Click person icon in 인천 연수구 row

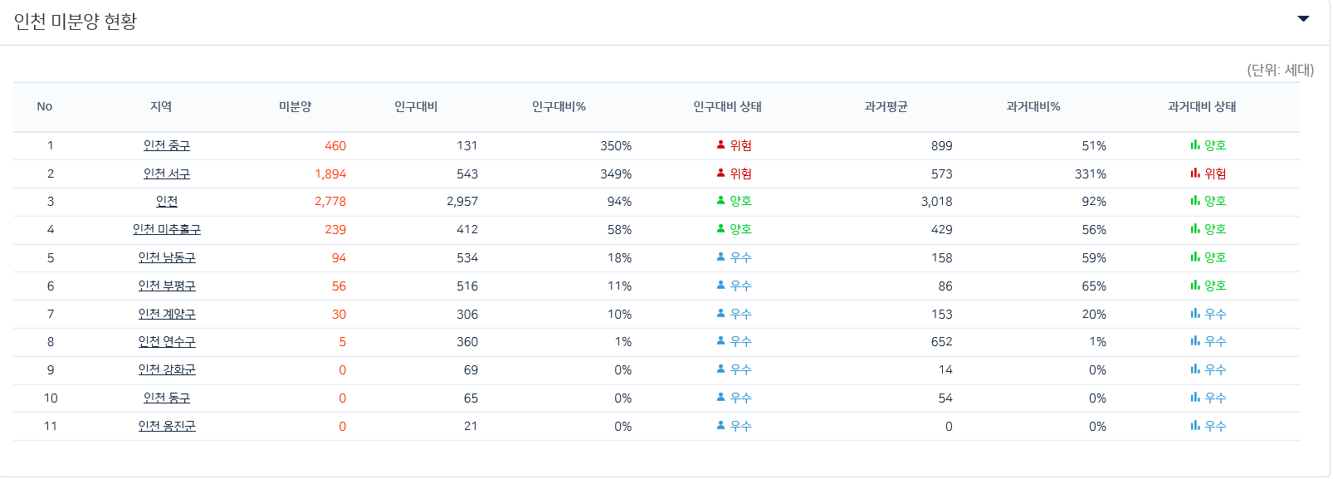click(x=720, y=340)
